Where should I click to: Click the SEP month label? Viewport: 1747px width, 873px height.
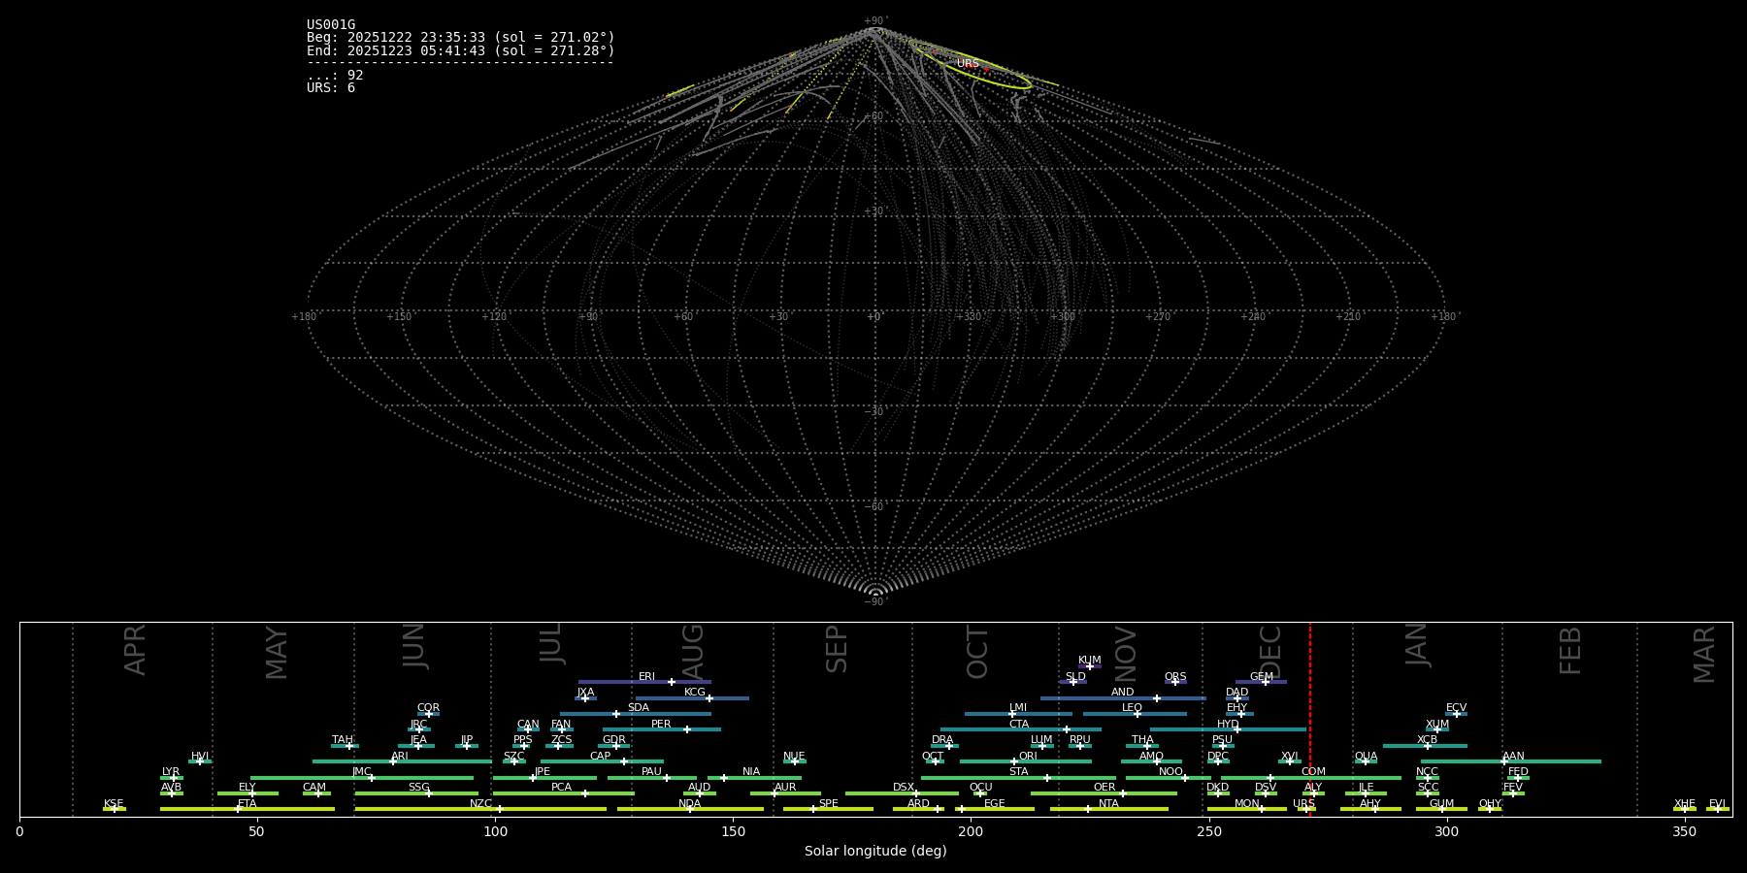tap(837, 649)
